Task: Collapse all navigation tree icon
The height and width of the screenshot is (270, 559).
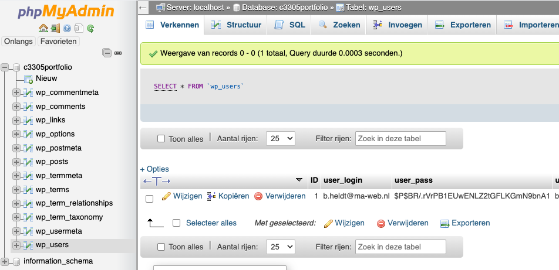Action: tap(107, 53)
